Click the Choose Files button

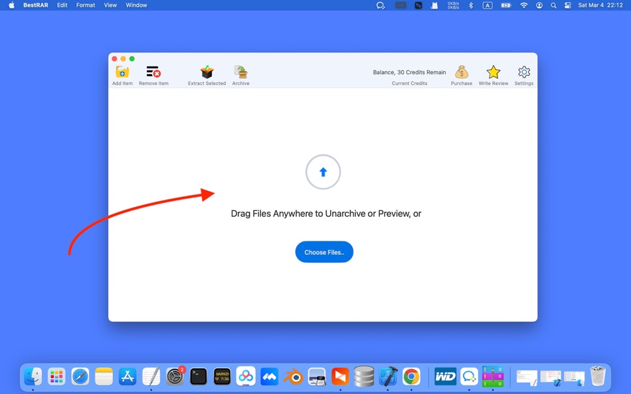pyautogui.click(x=323, y=252)
